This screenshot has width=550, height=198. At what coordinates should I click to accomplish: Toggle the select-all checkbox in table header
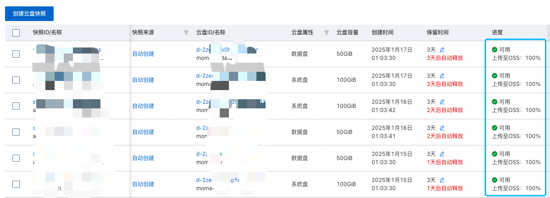[x=16, y=32]
